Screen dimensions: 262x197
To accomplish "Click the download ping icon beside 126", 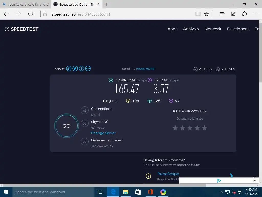I will pyautogui.click(x=149, y=101).
